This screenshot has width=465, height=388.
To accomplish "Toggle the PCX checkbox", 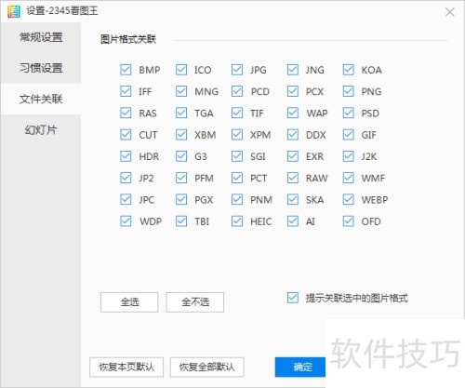I will pos(293,91).
